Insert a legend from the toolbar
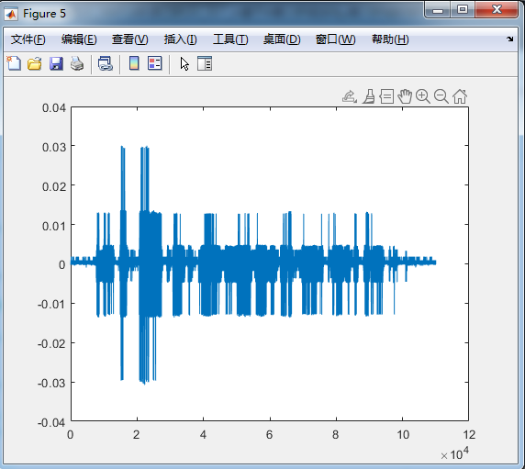 click(x=155, y=63)
